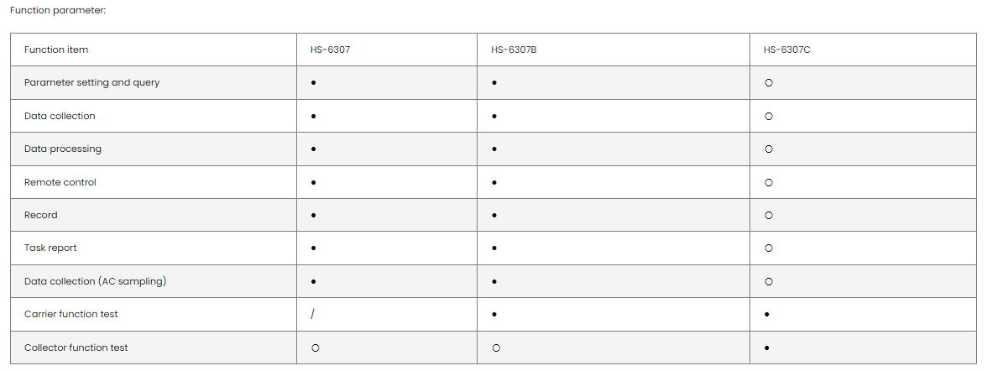Select the HS-6307B column header
987x371 pixels.
pos(514,50)
